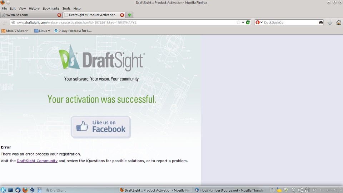Switch to the Thunderbird Inbox taskbar window
Viewport: 343px width, 193px height.
[230, 190]
